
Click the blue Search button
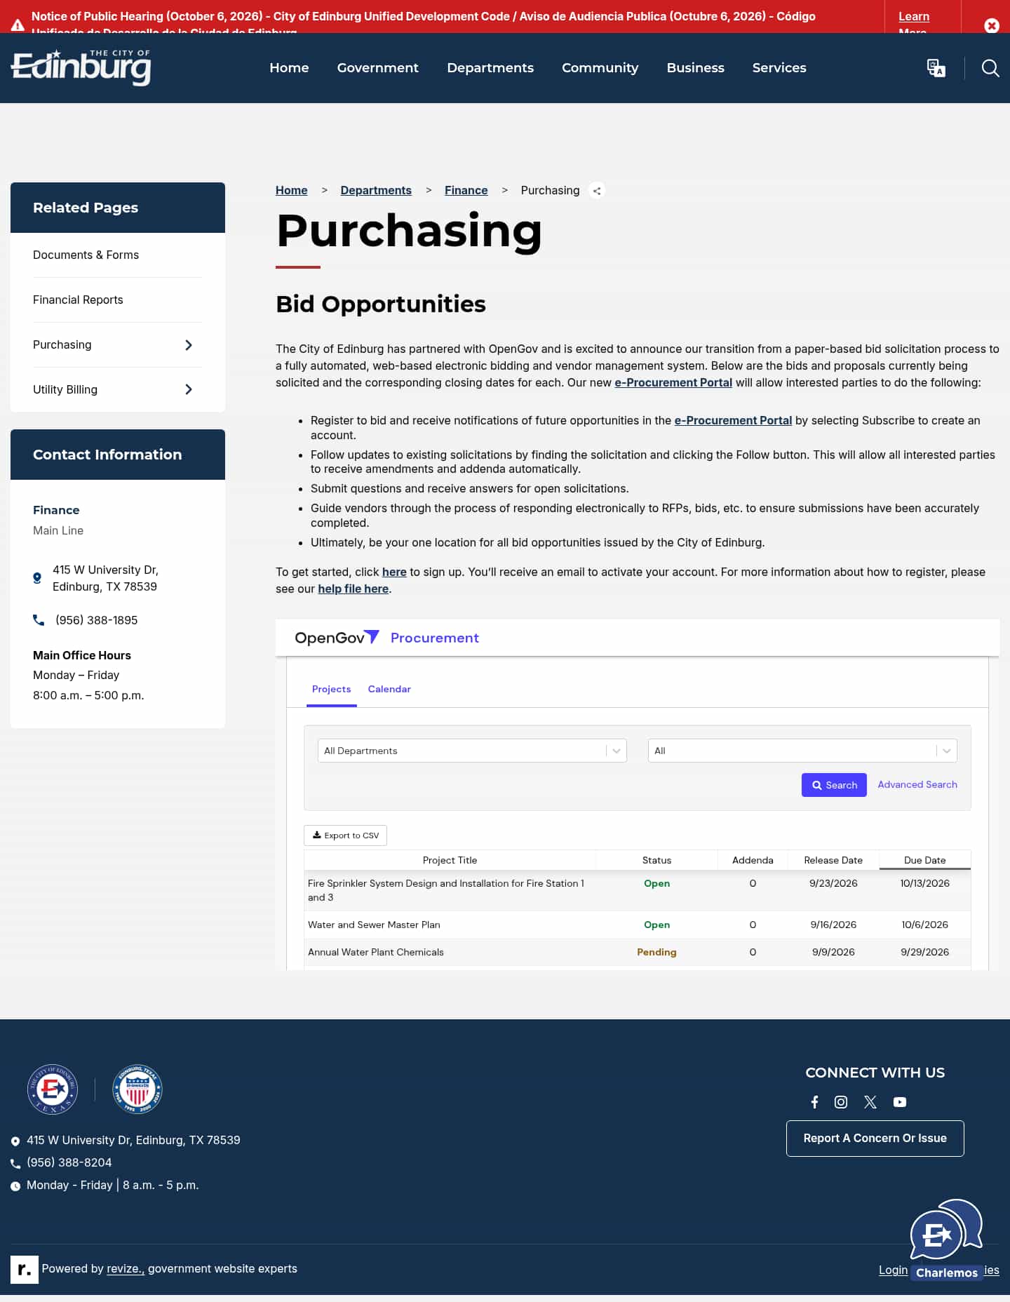point(834,785)
